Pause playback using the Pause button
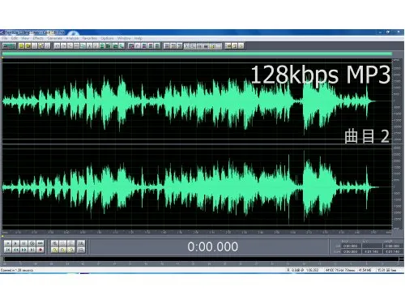This screenshot has width=405, height=304. [24, 243]
